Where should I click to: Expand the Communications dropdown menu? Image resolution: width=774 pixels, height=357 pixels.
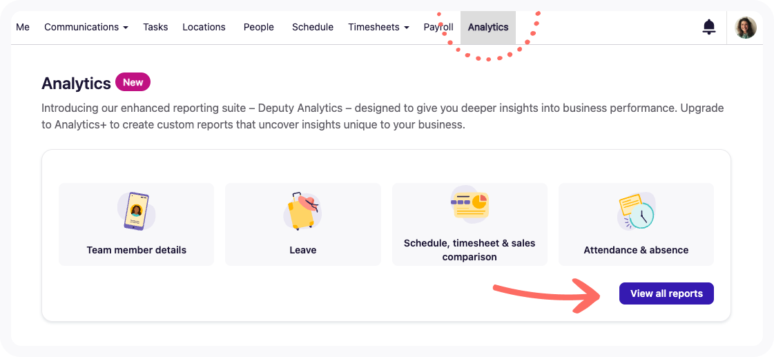(86, 27)
